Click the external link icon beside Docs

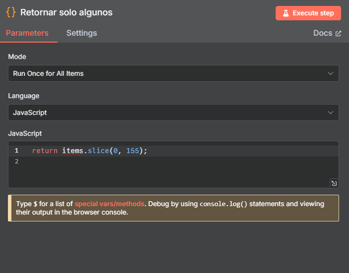(x=339, y=33)
